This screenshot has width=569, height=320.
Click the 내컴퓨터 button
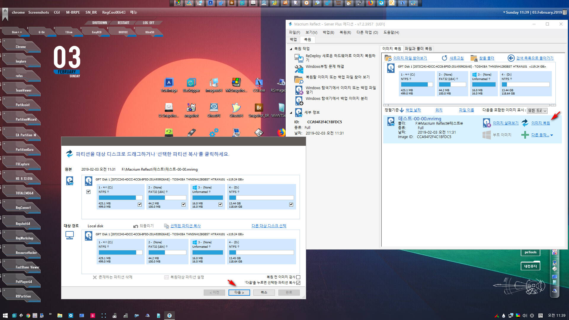click(x=530, y=266)
